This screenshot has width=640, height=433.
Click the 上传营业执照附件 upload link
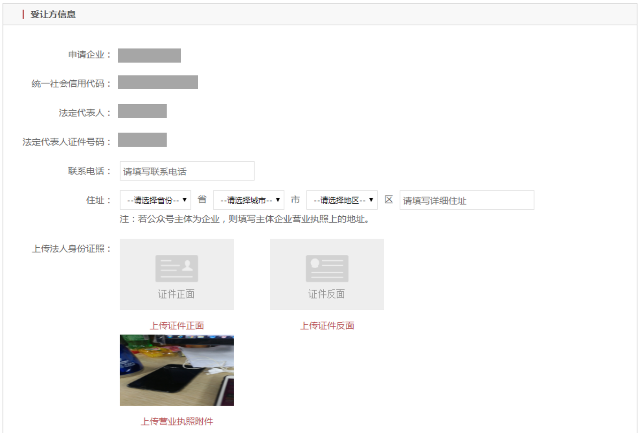pos(177,421)
